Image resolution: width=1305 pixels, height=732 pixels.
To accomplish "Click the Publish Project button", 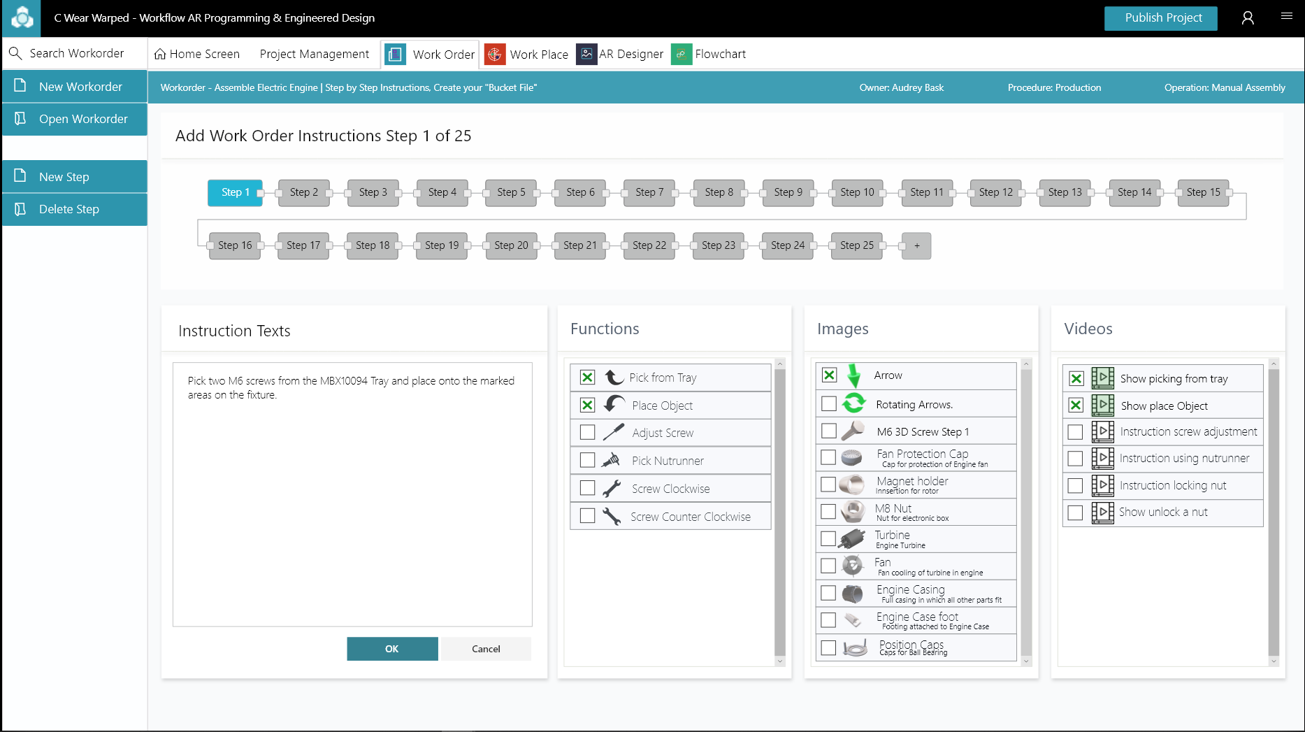I will coord(1160,18).
